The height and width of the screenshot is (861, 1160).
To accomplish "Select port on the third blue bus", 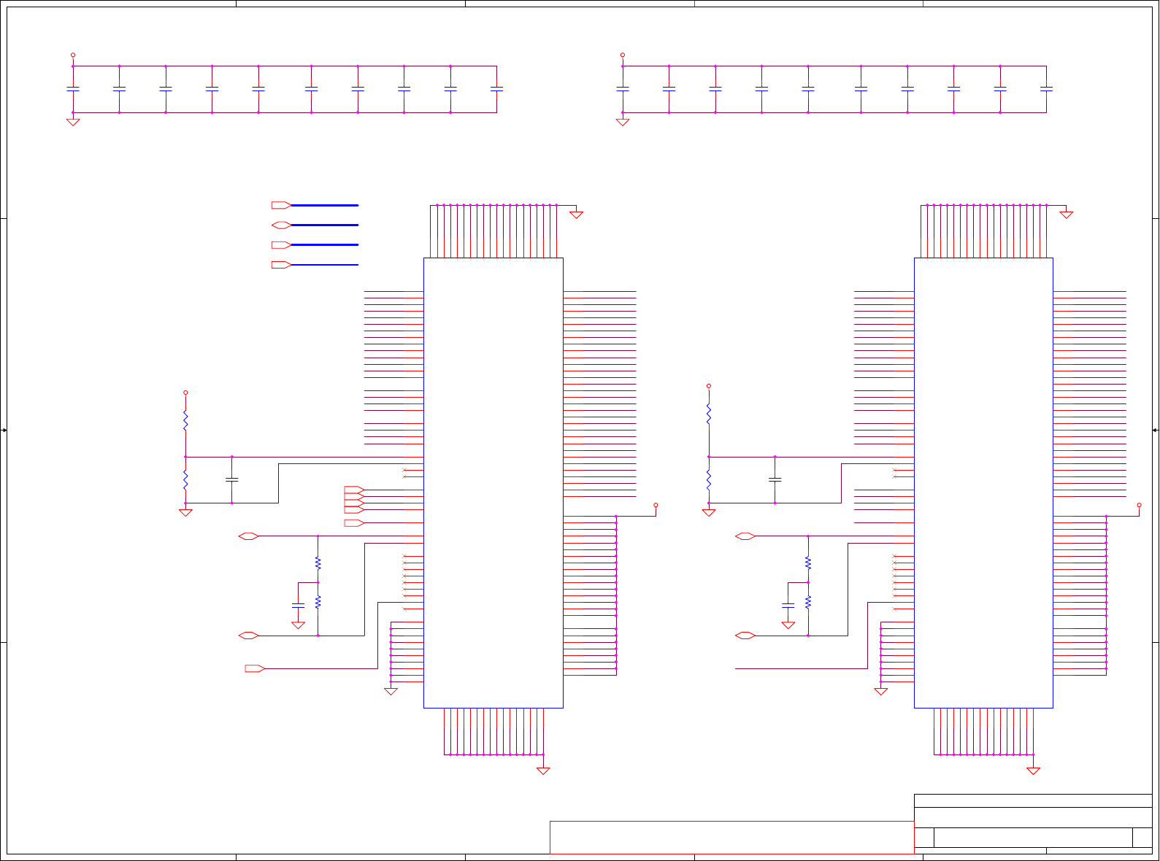I will [x=281, y=244].
